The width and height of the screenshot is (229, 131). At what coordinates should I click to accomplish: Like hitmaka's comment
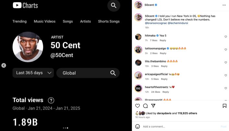(226, 37)
